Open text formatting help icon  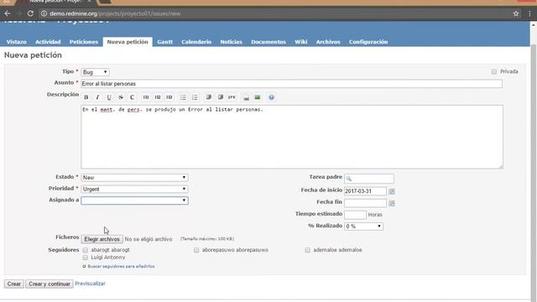tap(271, 97)
